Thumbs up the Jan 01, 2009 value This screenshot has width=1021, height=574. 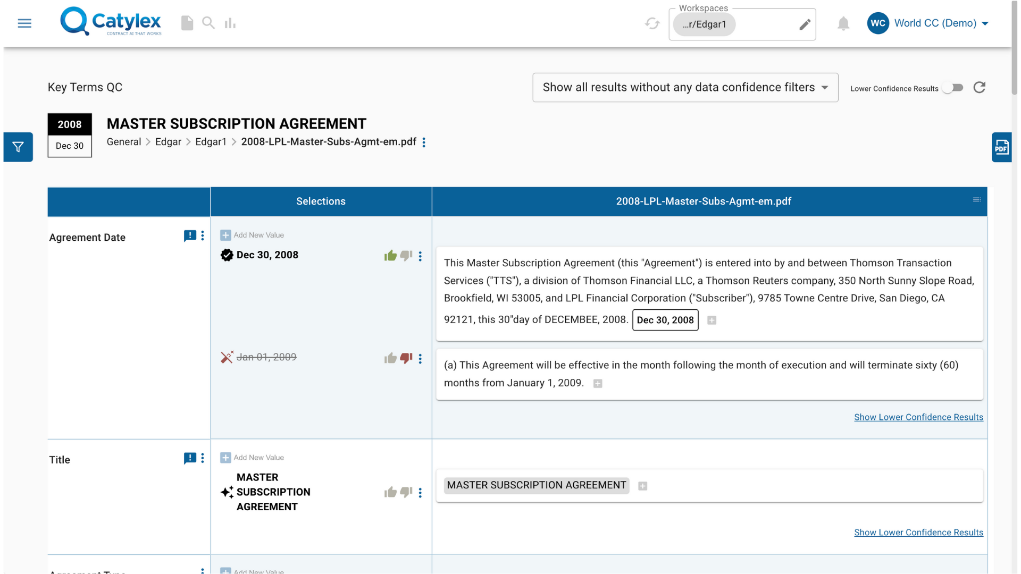[390, 358]
